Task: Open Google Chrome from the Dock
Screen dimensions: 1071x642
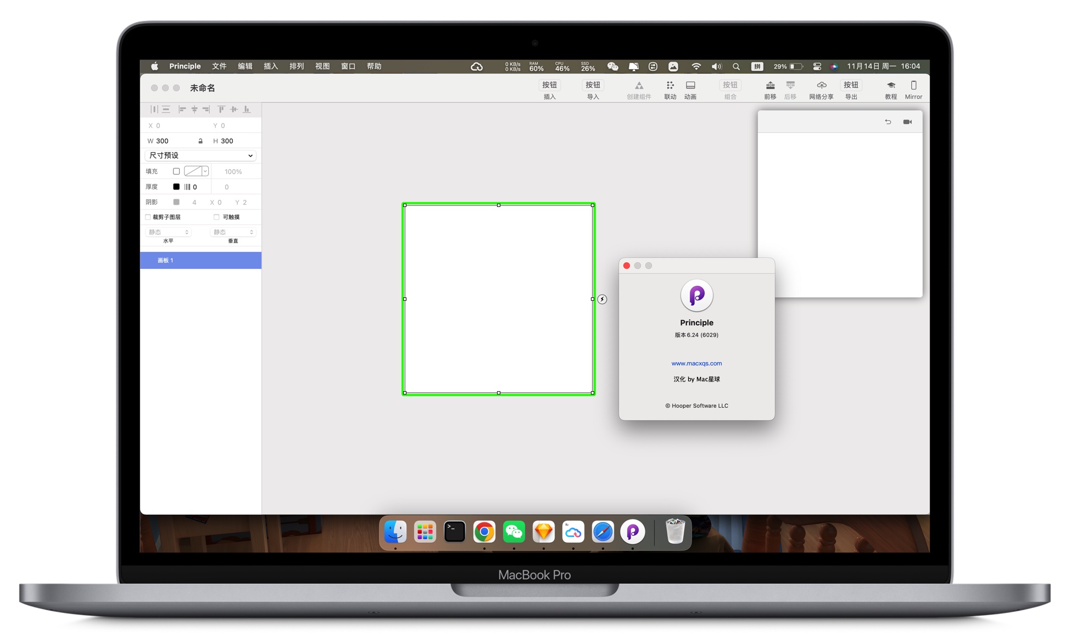Action: pos(484,531)
